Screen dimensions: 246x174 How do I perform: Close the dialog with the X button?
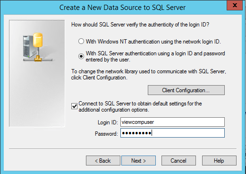click(235, 5)
